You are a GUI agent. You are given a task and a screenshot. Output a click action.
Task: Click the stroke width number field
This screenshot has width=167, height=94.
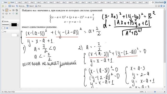(x=3, y=28)
